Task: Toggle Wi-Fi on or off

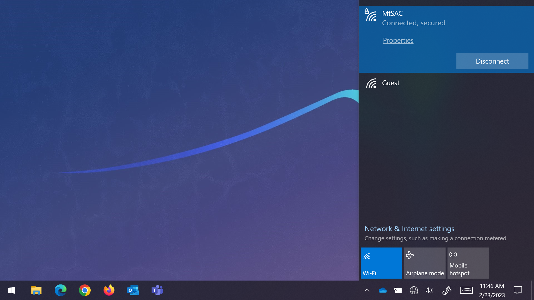Action: (381, 262)
